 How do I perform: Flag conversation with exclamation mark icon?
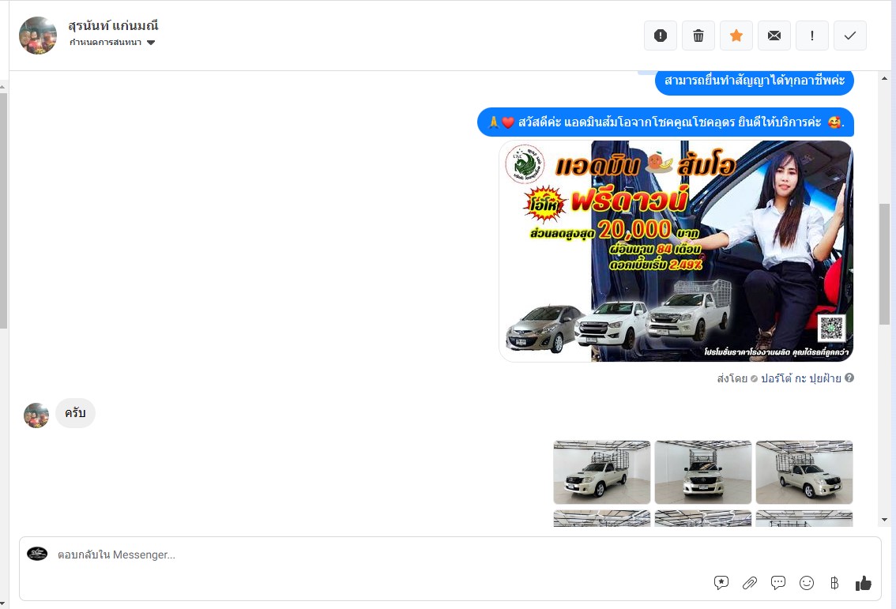[x=812, y=36]
